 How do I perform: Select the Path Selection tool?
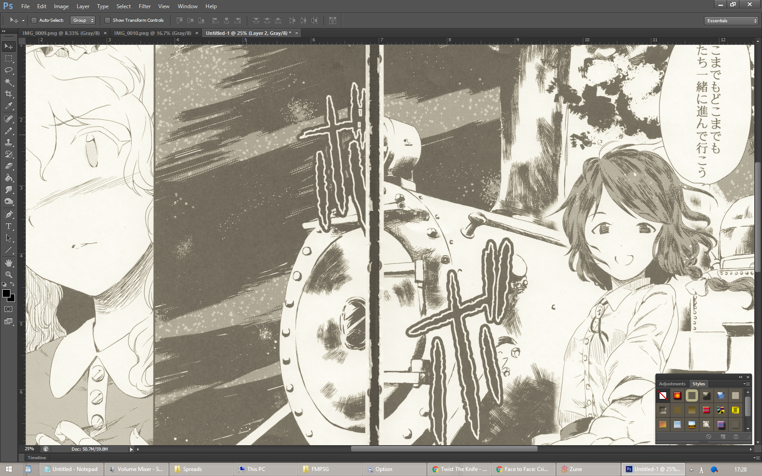tap(9, 238)
